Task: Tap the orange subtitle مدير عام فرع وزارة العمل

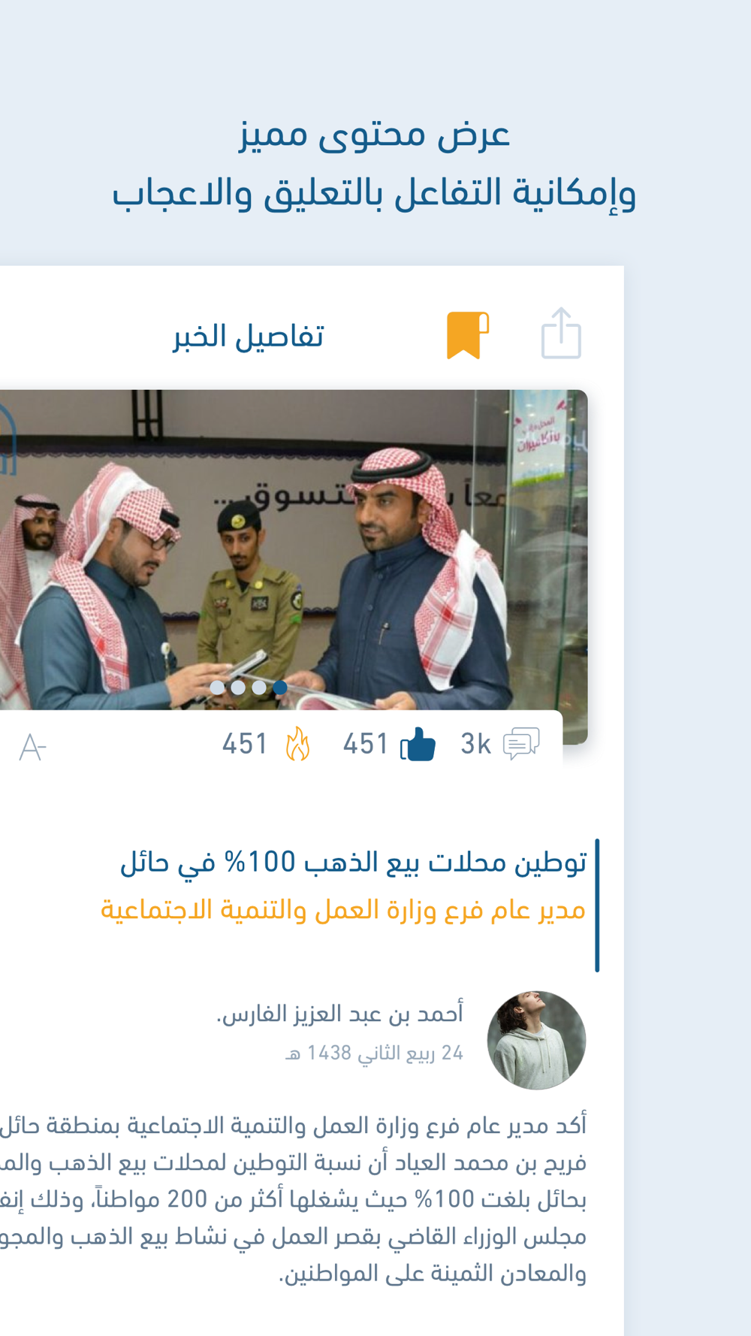Action: [343, 910]
